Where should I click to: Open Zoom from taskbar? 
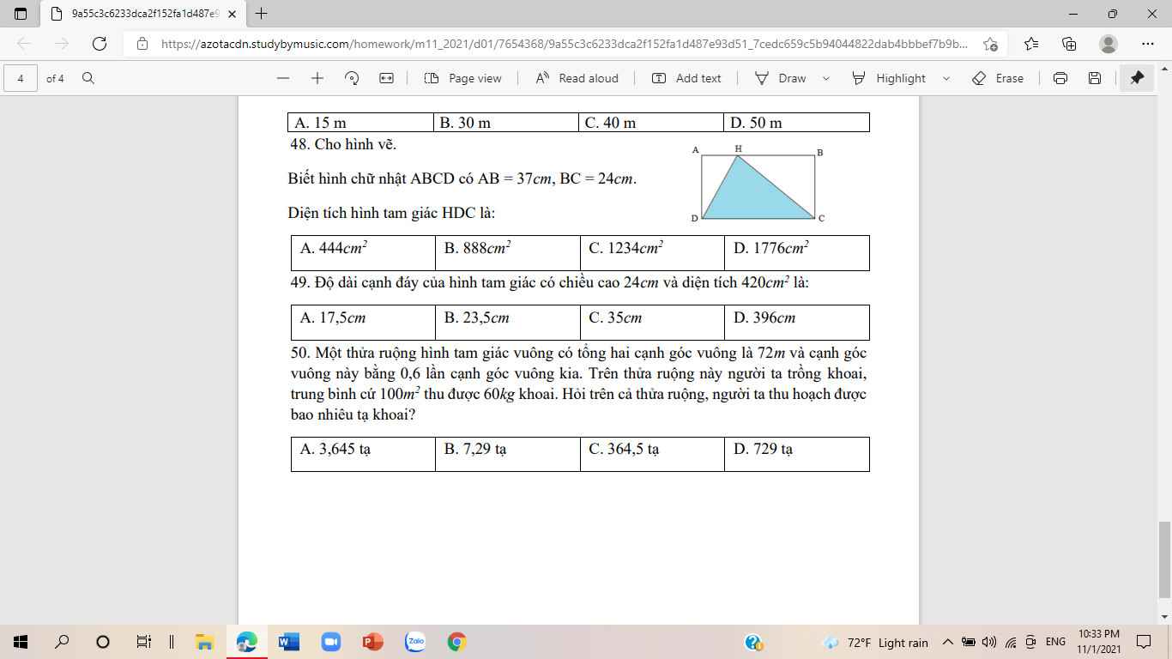click(330, 642)
